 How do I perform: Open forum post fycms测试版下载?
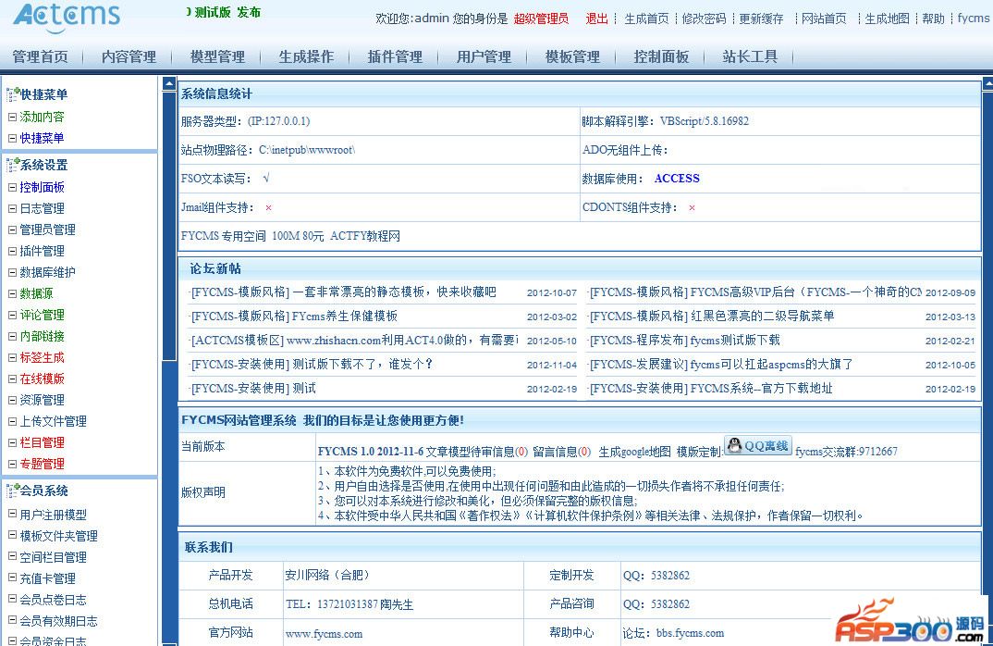(x=735, y=341)
